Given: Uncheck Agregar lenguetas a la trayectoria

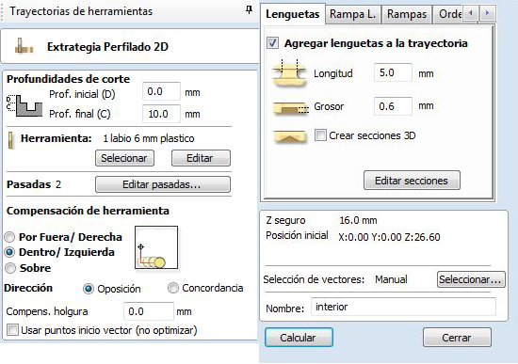Looking at the screenshot, I should coord(272,43).
